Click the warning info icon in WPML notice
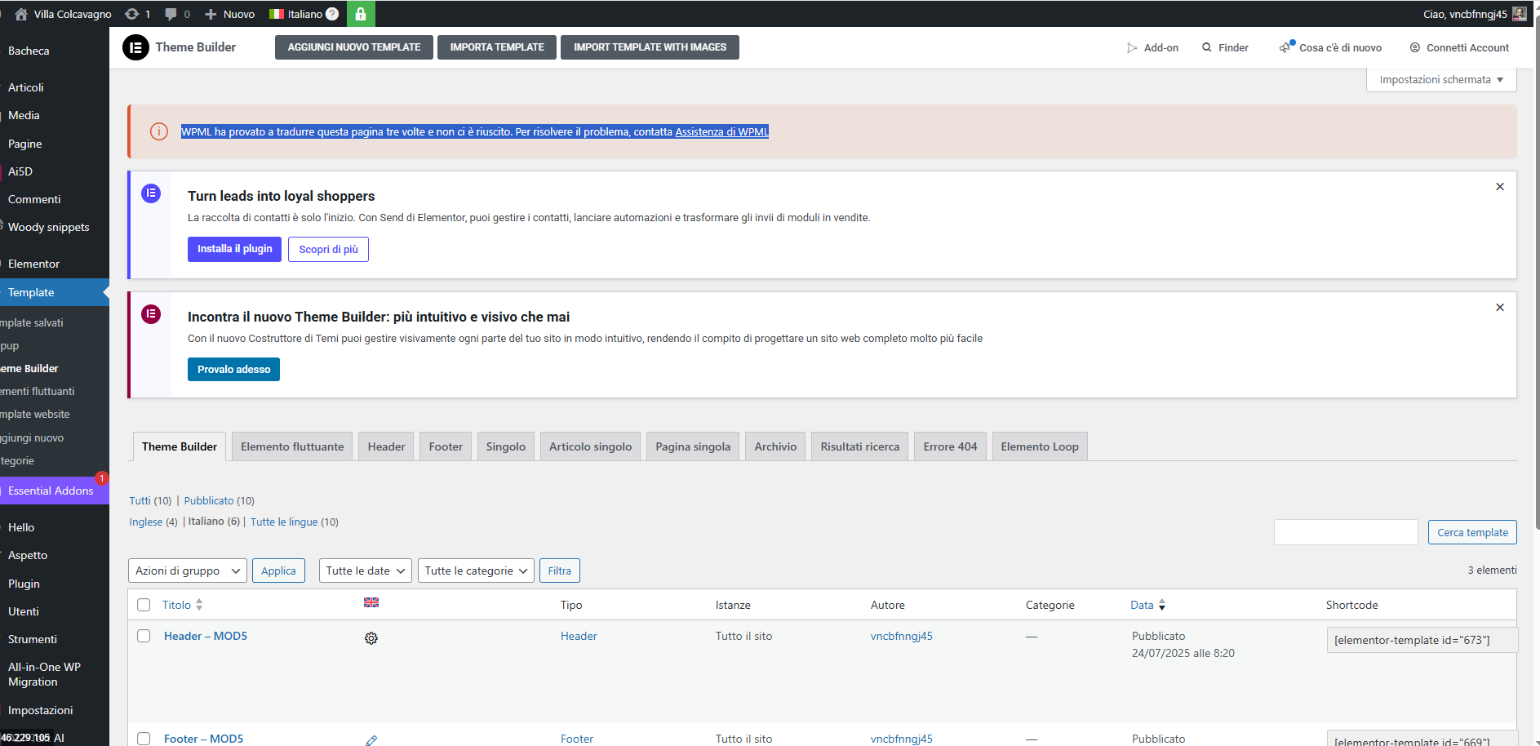 point(159,131)
